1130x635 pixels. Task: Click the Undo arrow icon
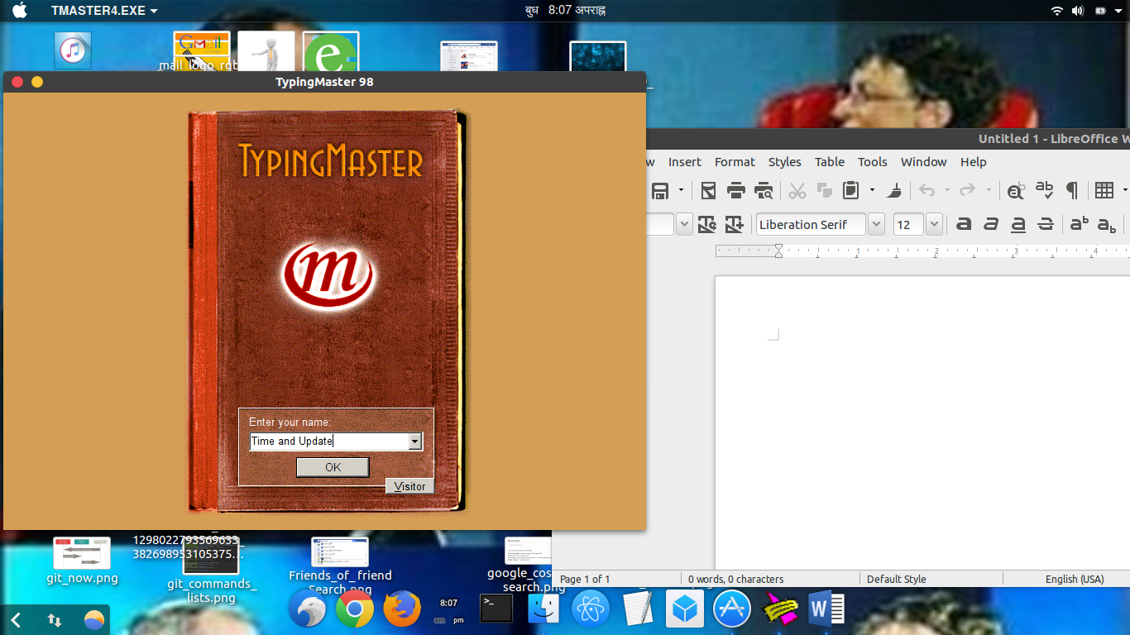point(927,191)
